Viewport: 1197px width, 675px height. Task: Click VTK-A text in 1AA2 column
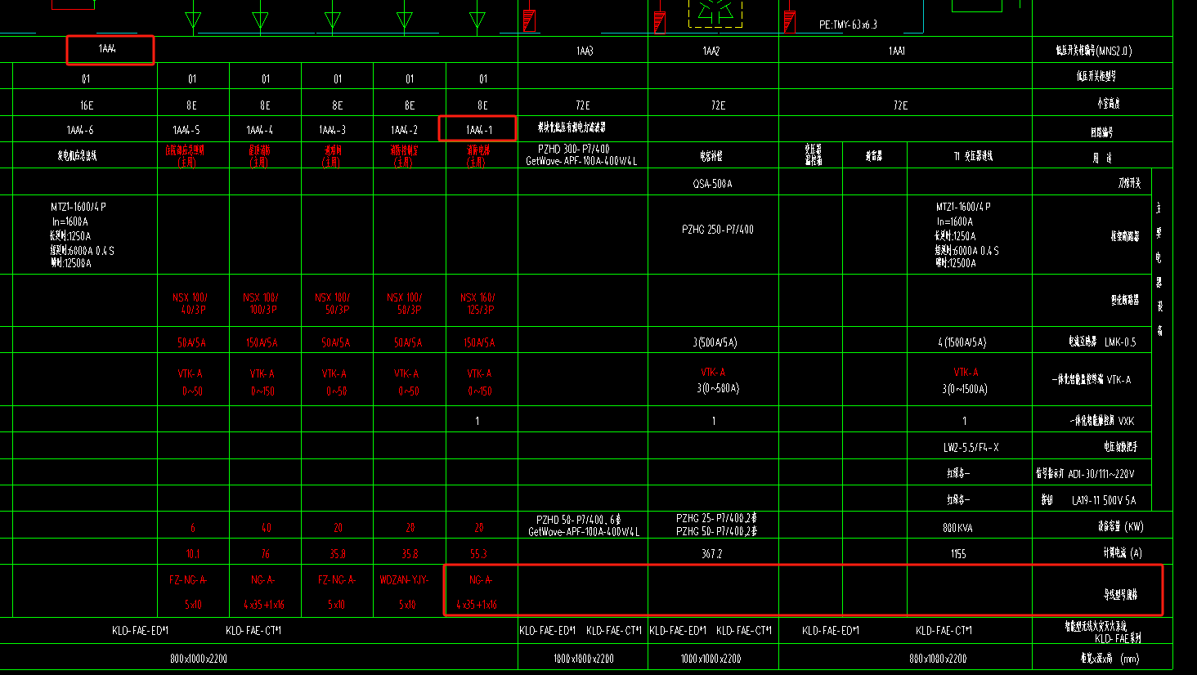tap(713, 372)
